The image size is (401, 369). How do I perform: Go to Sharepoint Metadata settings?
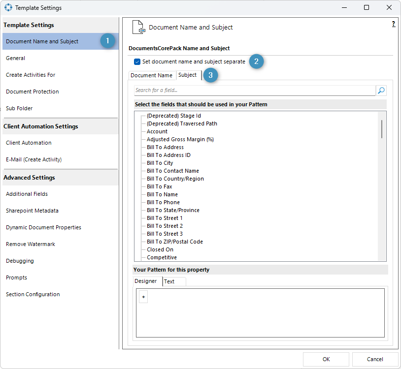point(61,211)
